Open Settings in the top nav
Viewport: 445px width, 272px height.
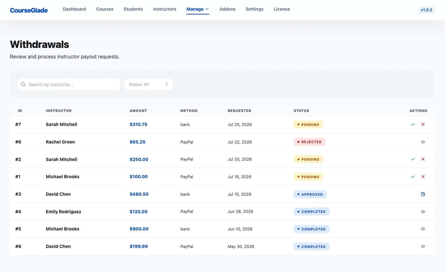point(255,9)
